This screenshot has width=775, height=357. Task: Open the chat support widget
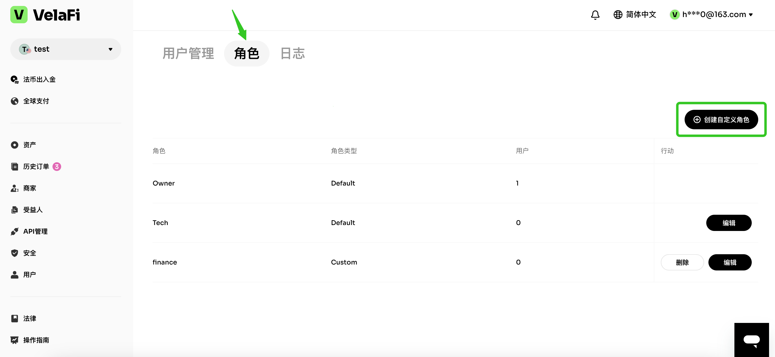coord(751,340)
